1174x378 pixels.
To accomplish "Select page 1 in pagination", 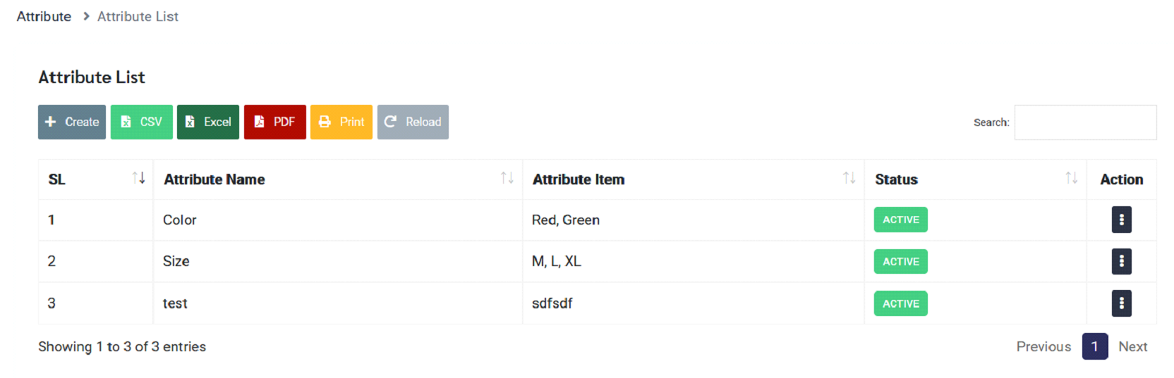I will [x=1095, y=346].
